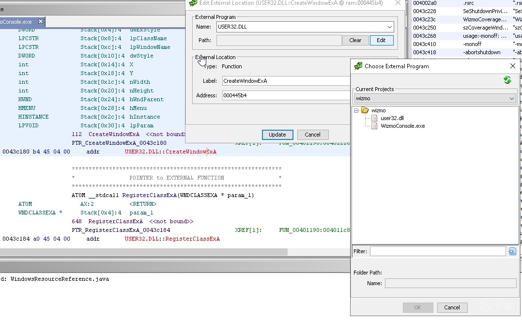Cancel the Edit External Location dialog
Image resolution: width=522 pixels, height=320 pixels.
[x=313, y=135]
